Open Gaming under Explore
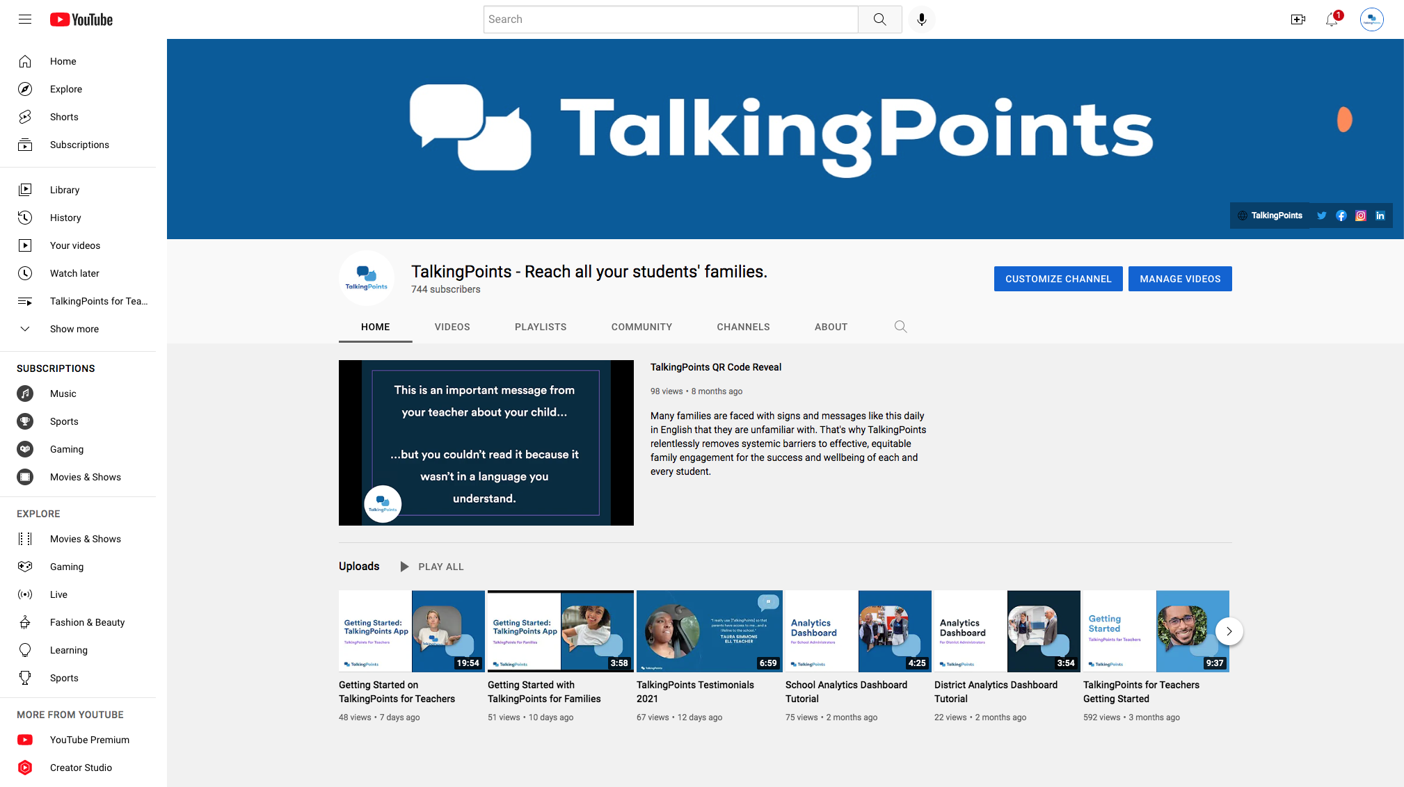 78,567
